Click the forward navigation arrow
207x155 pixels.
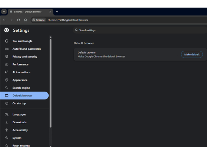pos(11,20)
